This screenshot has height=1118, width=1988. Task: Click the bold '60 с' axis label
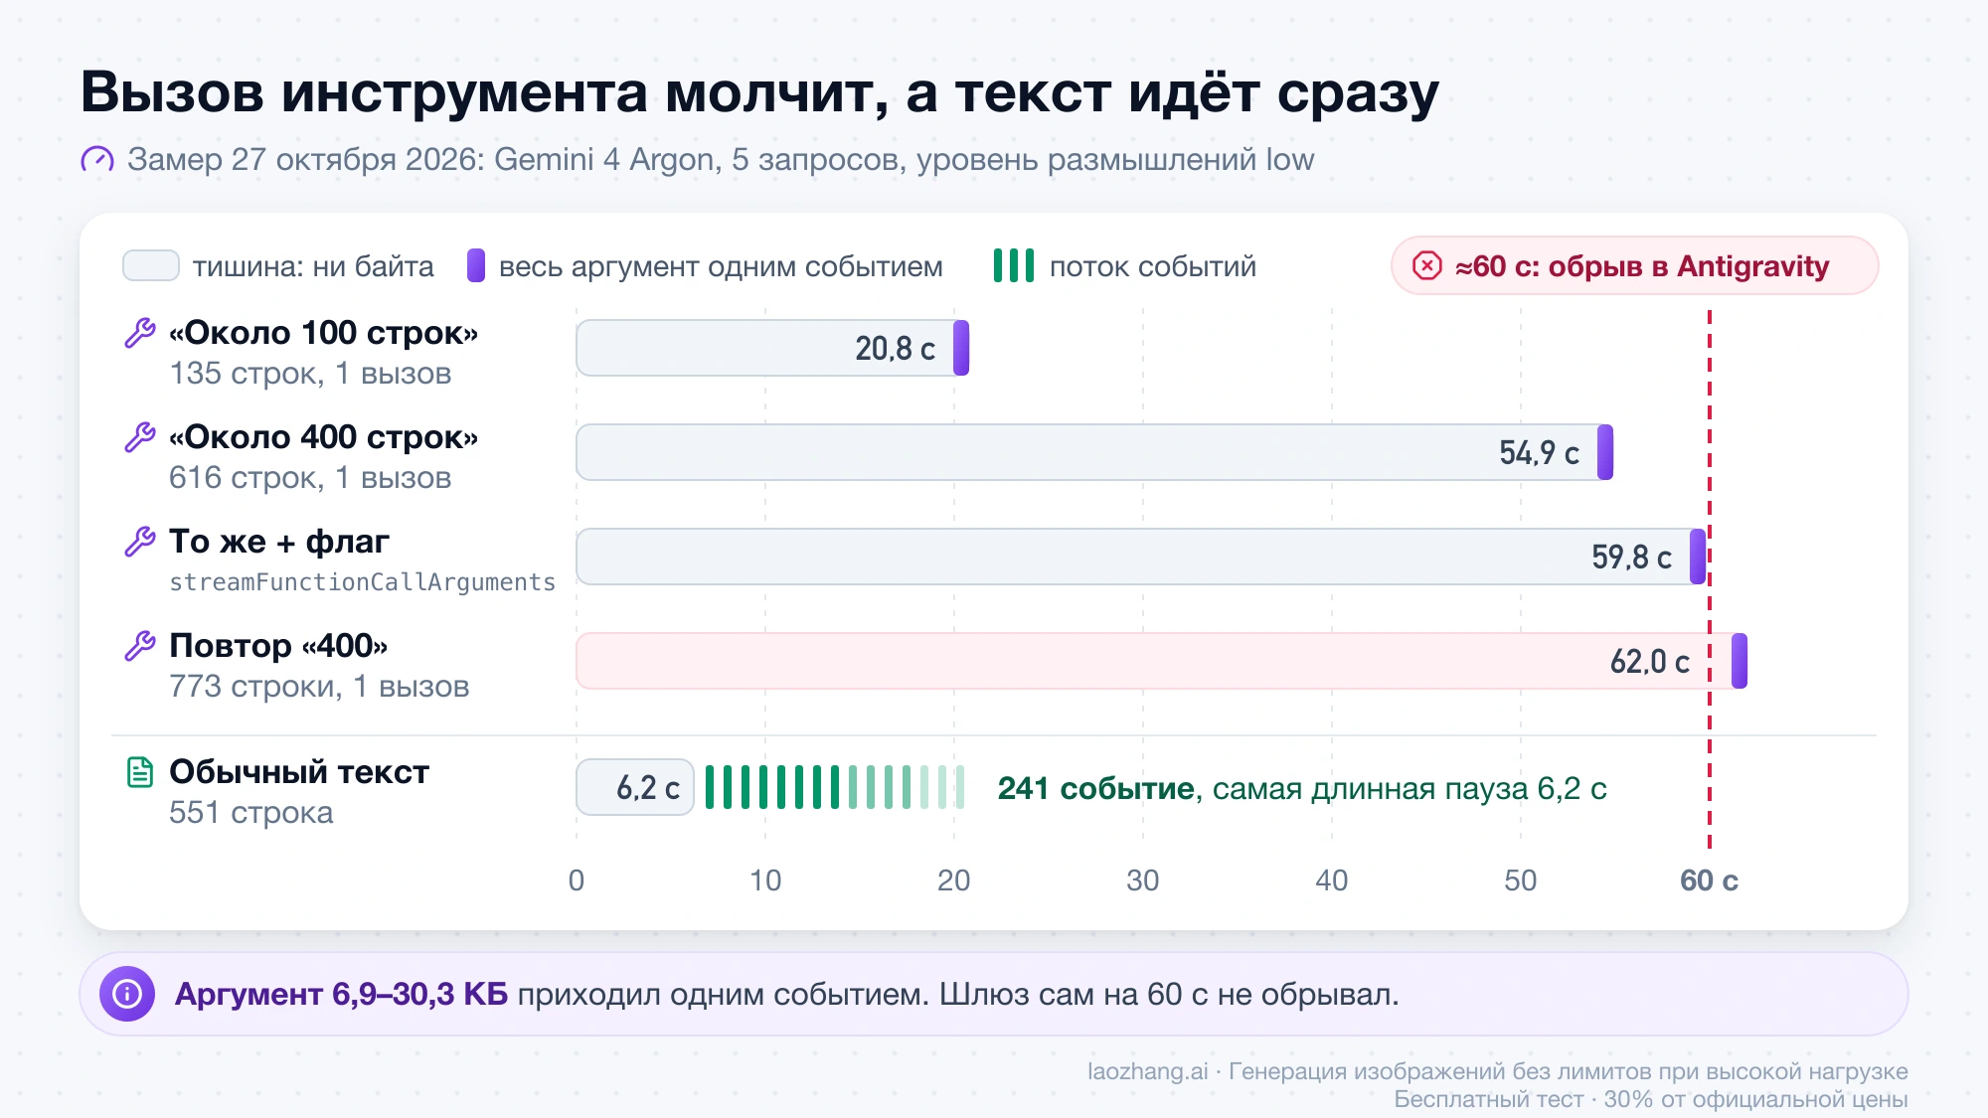point(1709,880)
